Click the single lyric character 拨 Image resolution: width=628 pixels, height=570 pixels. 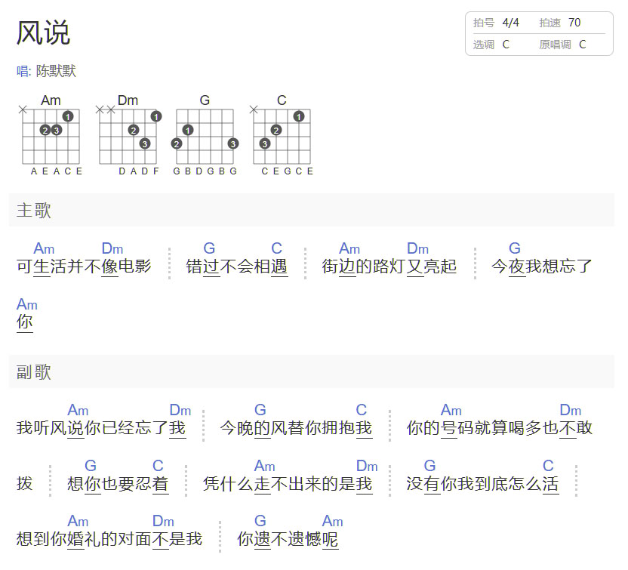24,483
